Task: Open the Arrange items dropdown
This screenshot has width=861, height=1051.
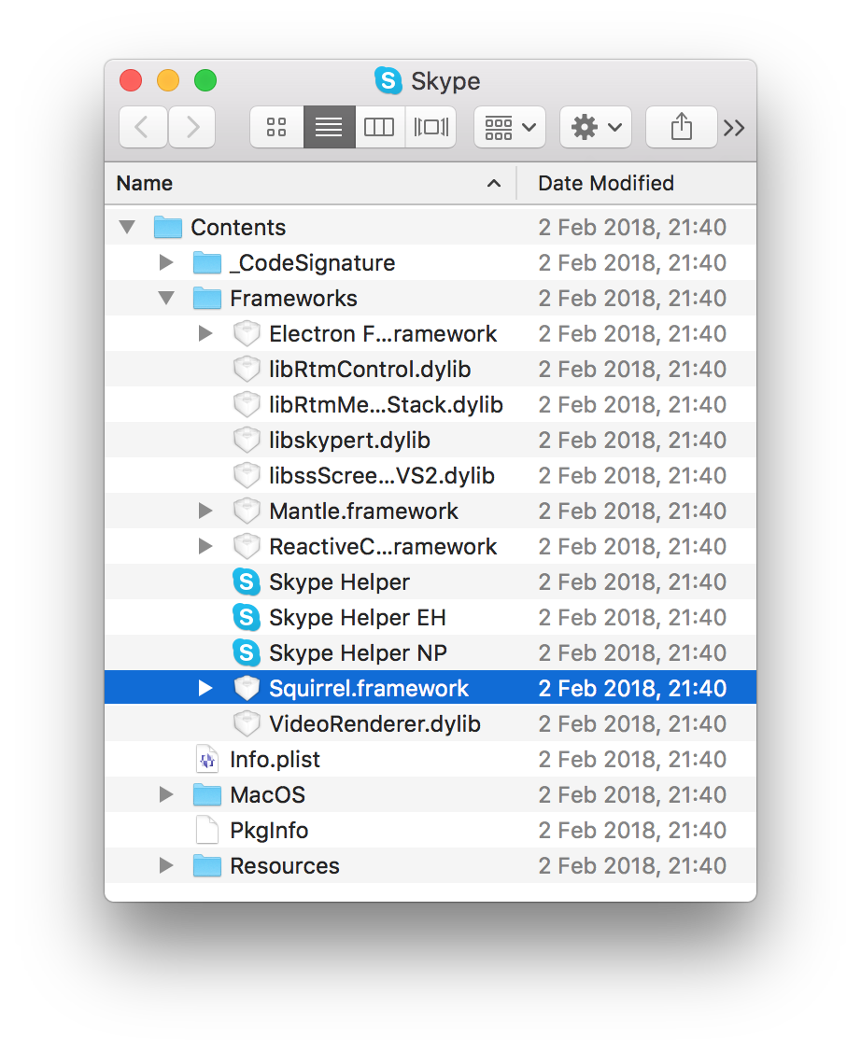Action: pos(510,127)
